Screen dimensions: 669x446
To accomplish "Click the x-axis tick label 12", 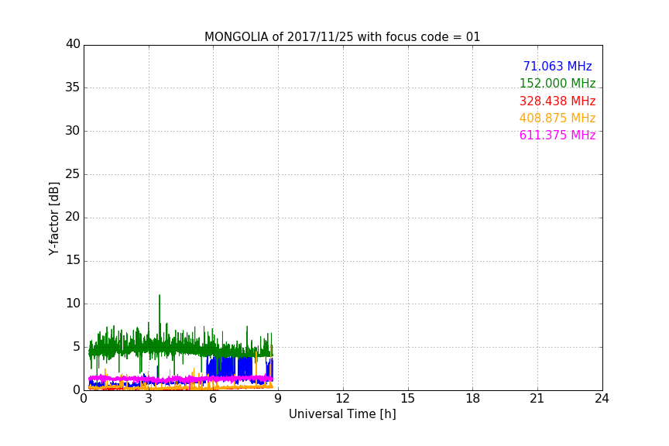I will [x=342, y=399].
